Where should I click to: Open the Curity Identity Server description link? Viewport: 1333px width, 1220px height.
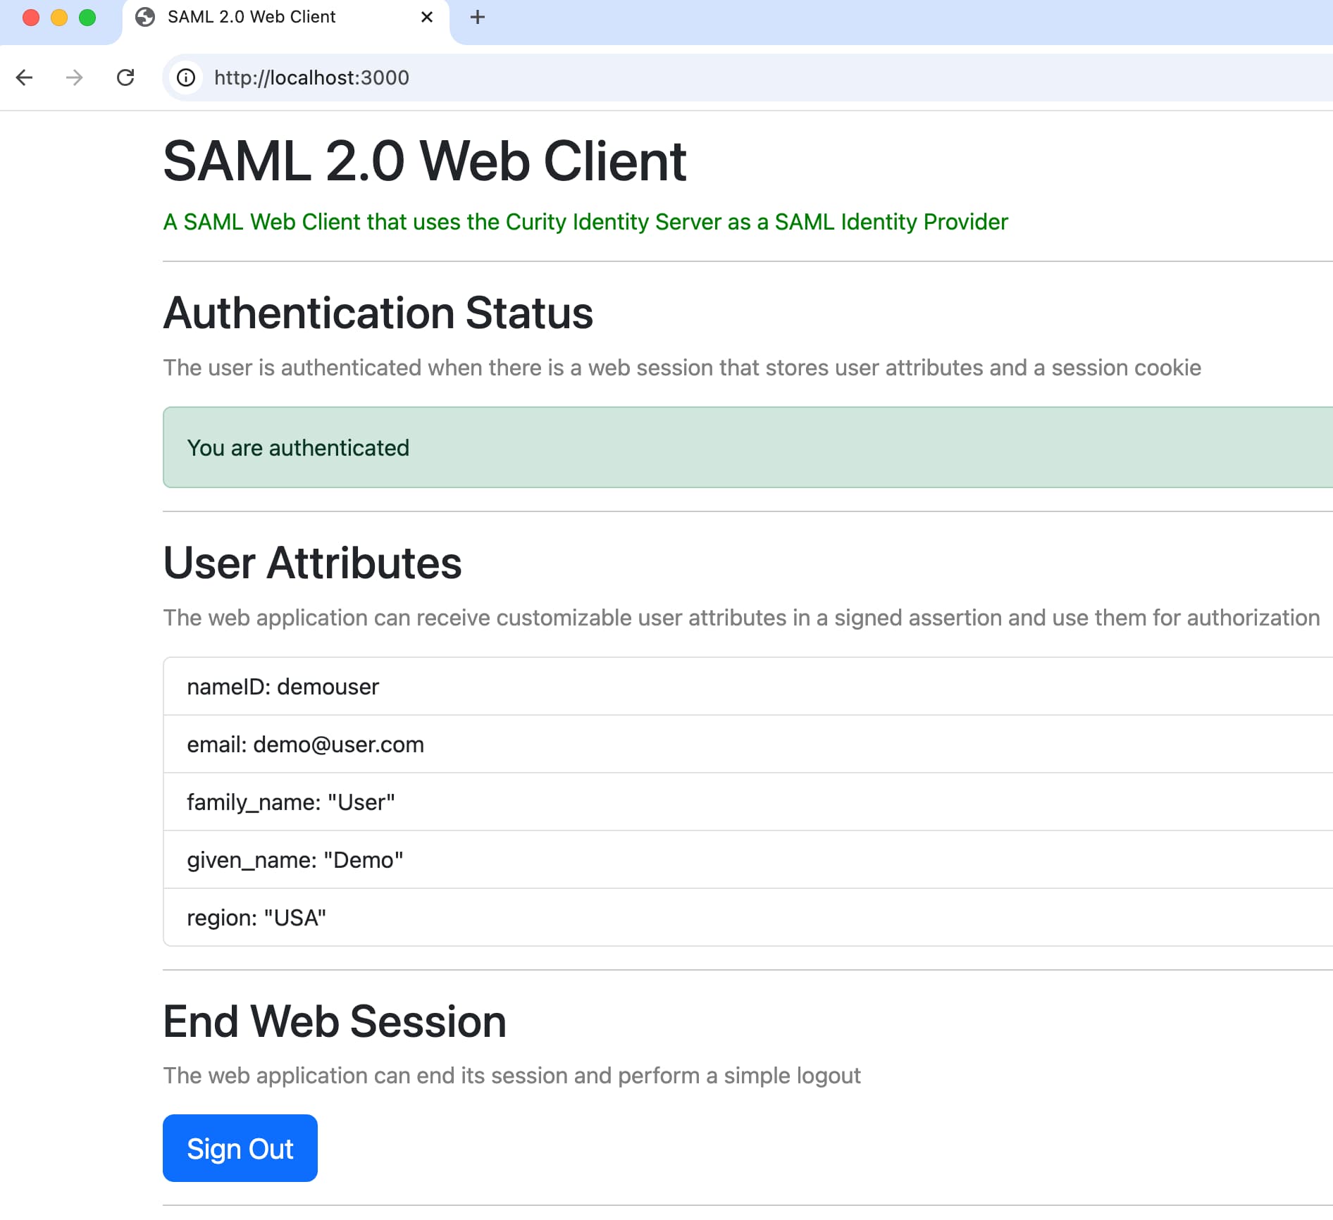point(585,222)
